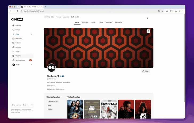
Task: Click the browser forward arrow
Action: (x=14, y=11)
